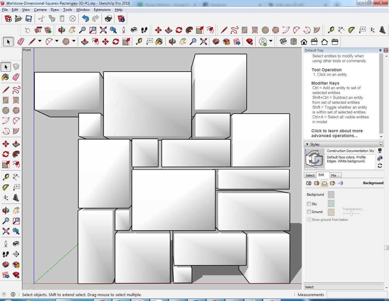389x301 pixels.
Task: Open the arc tool dropdown arrow
Action: point(57,41)
